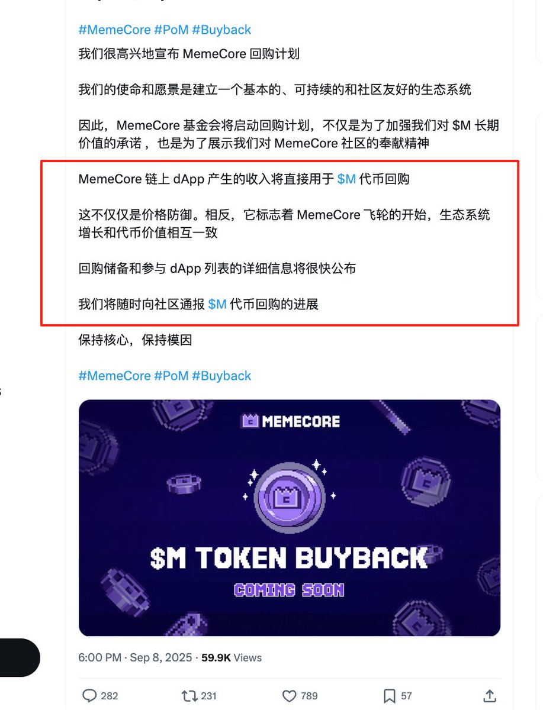Open #Buyback hashtag directly above the banner image

pyautogui.click(x=221, y=376)
